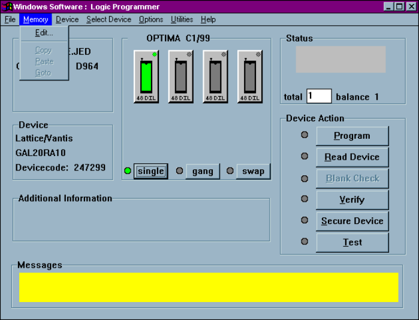This screenshot has height=320, width=419.
Task: Click the second 48 DIL socket icon
Action: (181, 76)
